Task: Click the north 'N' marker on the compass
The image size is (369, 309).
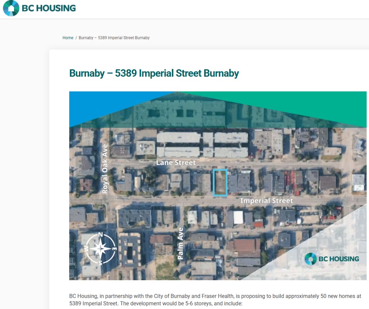Action: pyautogui.click(x=101, y=235)
